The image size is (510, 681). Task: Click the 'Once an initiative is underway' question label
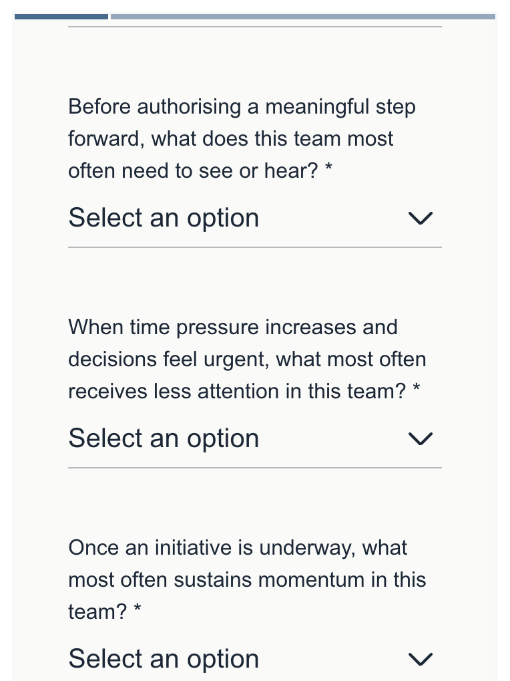coord(238,548)
